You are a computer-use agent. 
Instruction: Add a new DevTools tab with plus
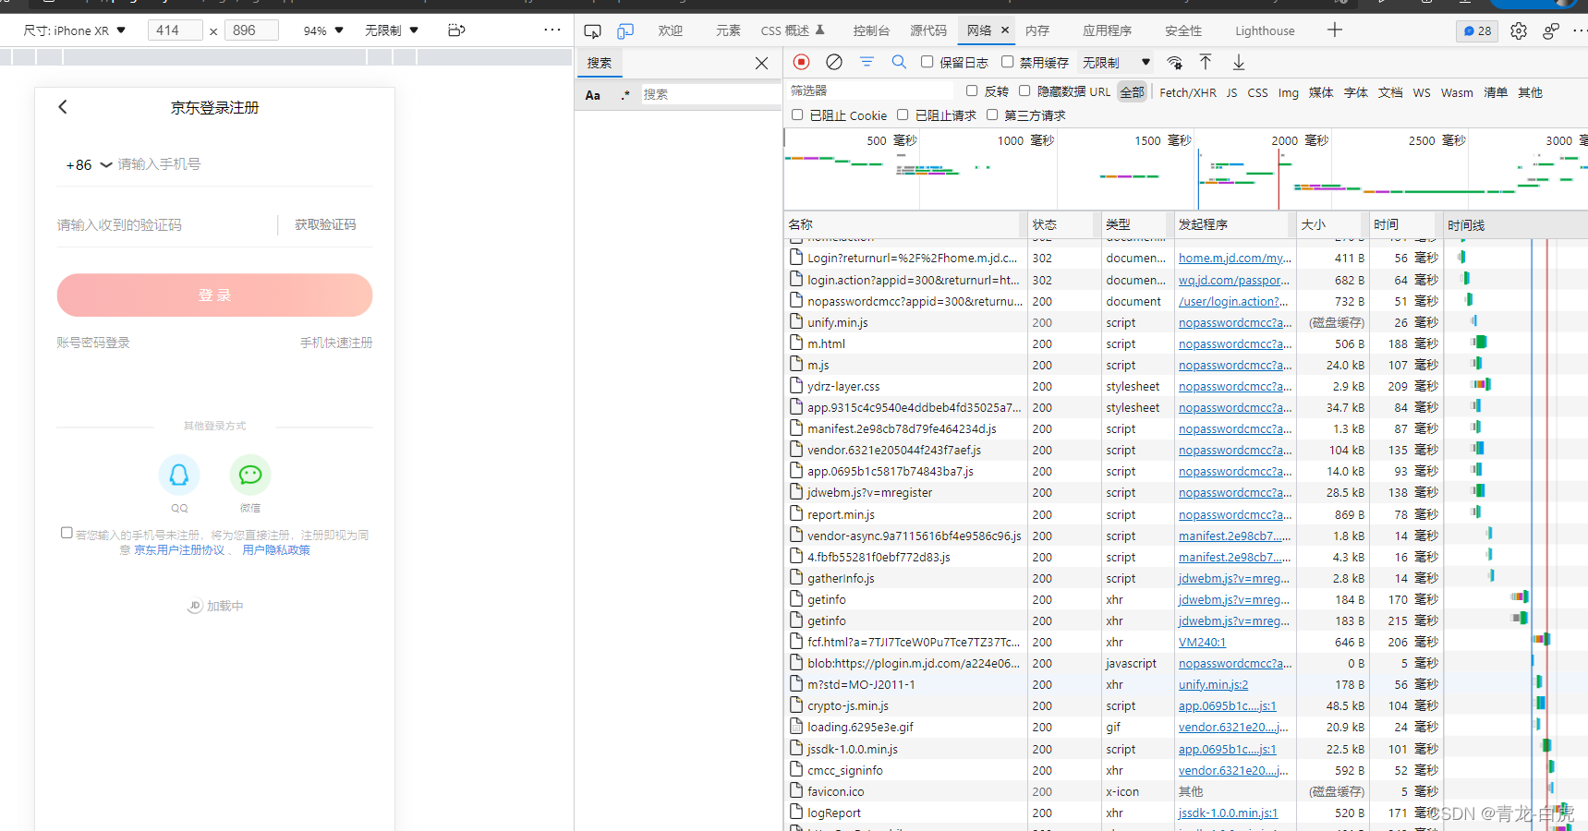pyautogui.click(x=1335, y=30)
